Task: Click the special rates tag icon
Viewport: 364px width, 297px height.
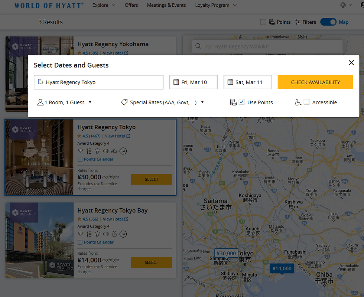Action: tap(124, 102)
